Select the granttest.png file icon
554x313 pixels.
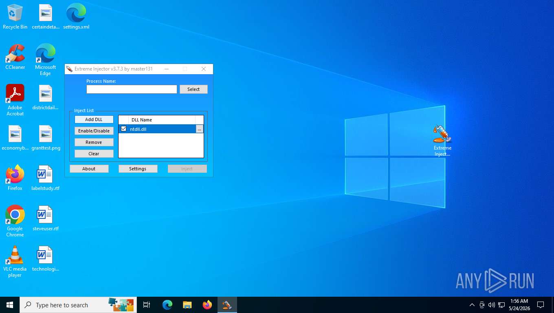pyautogui.click(x=46, y=138)
